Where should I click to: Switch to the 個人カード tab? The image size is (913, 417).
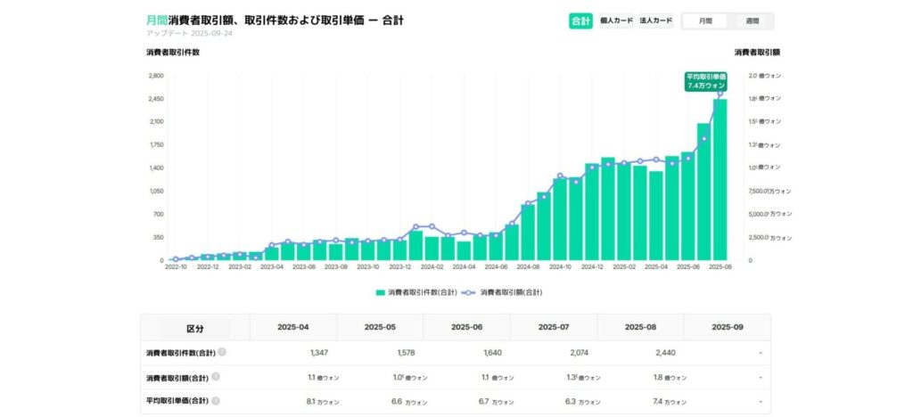616,20
